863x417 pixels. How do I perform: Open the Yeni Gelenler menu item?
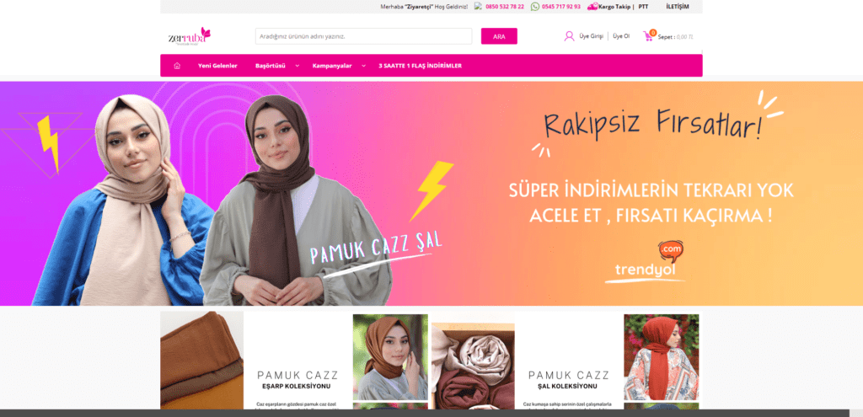pyautogui.click(x=217, y=66)
